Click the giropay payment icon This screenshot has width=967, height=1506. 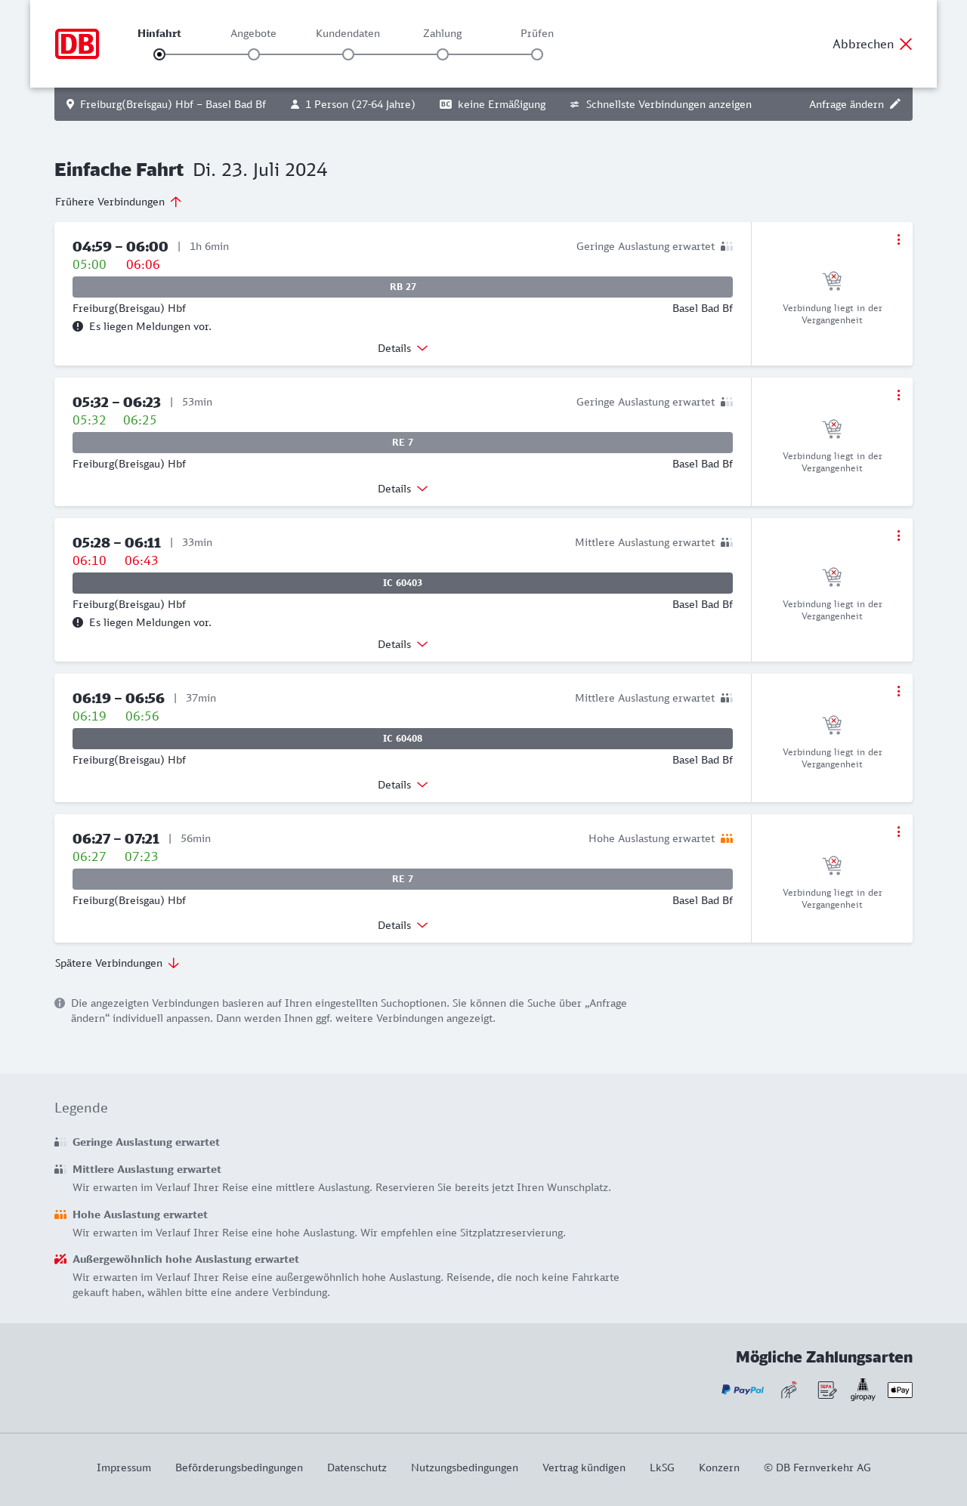(x=863, y=1389)
